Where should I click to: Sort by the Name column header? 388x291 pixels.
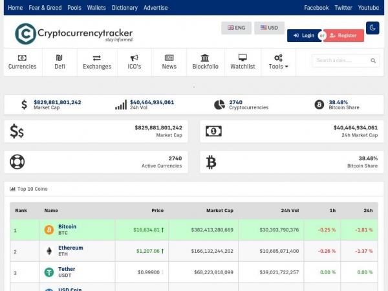tap(51, 211)
